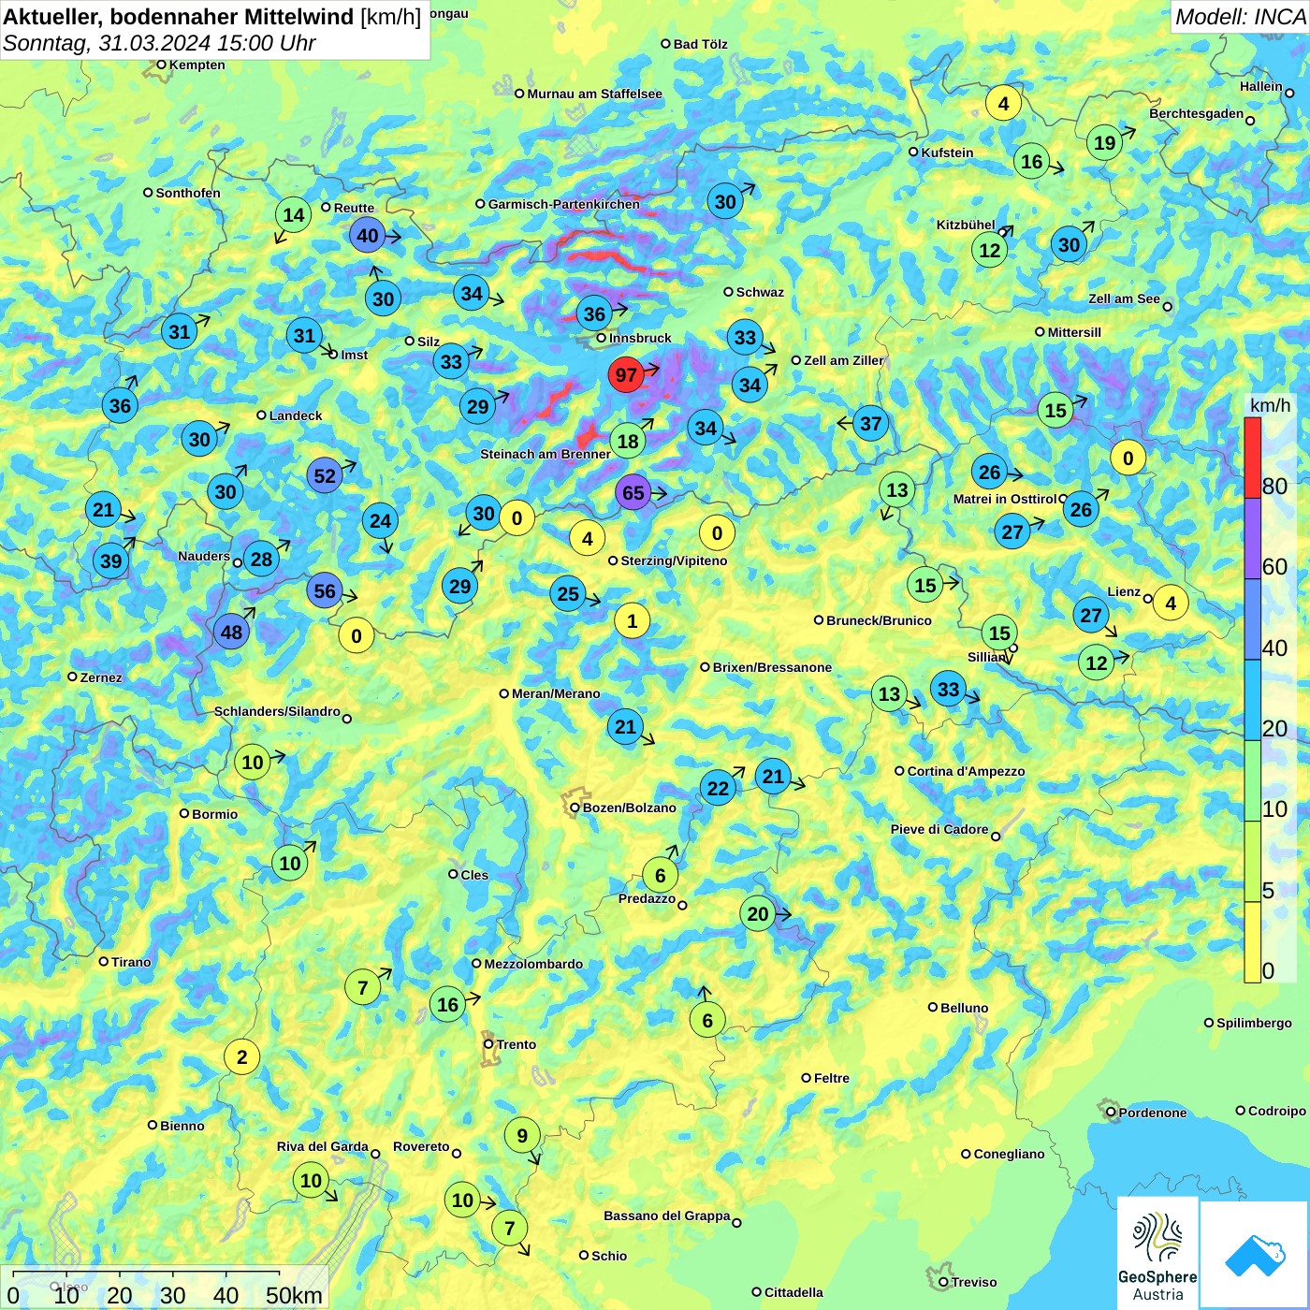1310x1310 pixels.
Task: Select the Pordenone city label
Action: coord(1153,1113)
